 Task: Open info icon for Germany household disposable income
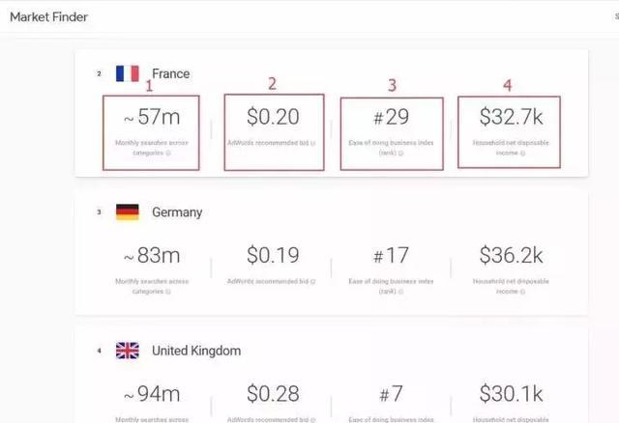click(x=522, y=292)
